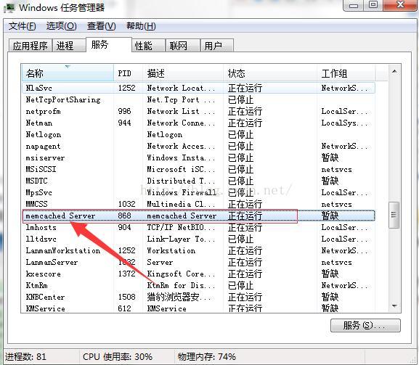The height and width of the screenshot is (365, 419).
Task: Select the Netman service row
Action: pos(198,123)
